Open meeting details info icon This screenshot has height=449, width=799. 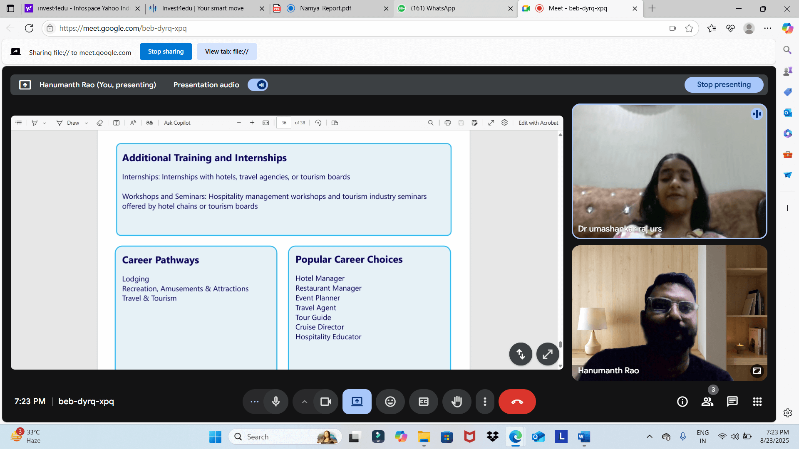tap(682, 402)
